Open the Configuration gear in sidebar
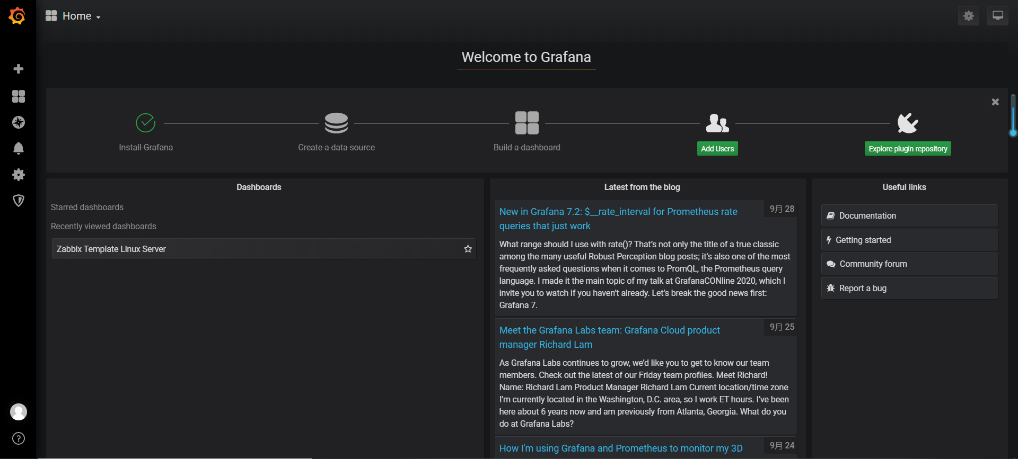This screenshot has height=459, width=1018. [19, 175]
